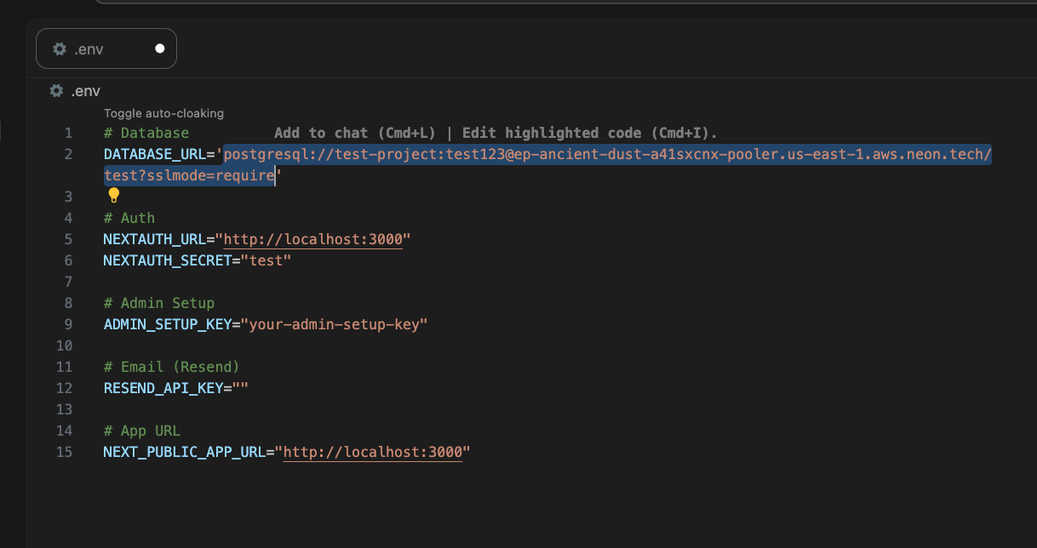Click the # Email (Resend) comment
This screenshot has height=548, width=1037.
tap(169, 367)
